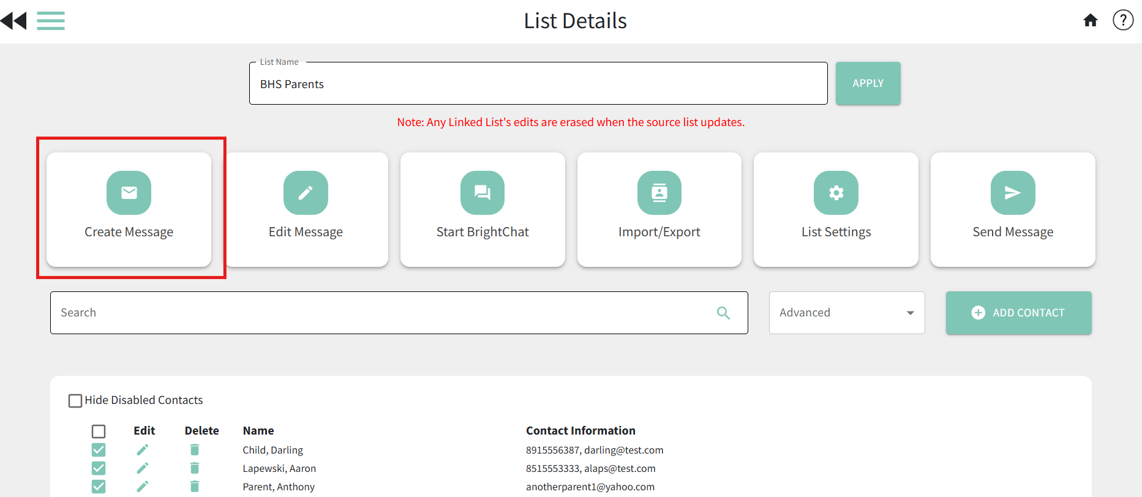Click the name Parent, Anthony
The width and height of the screenshot is (1142, 497).
(279, 487)
